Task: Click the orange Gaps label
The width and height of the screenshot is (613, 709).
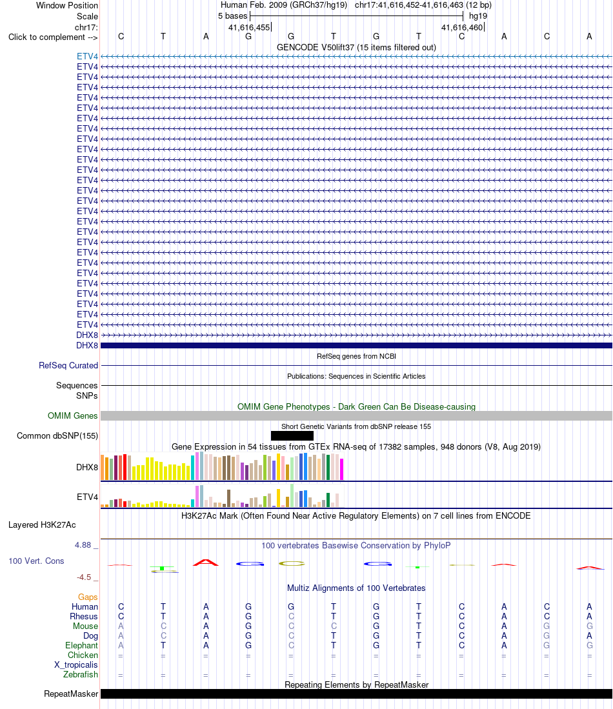Action: click(x=88, y=597)
